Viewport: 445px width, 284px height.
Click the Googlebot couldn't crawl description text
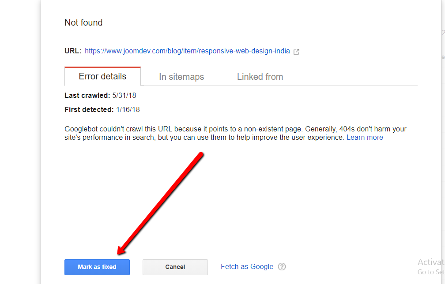pyautogui.click(x=236, y=133)
